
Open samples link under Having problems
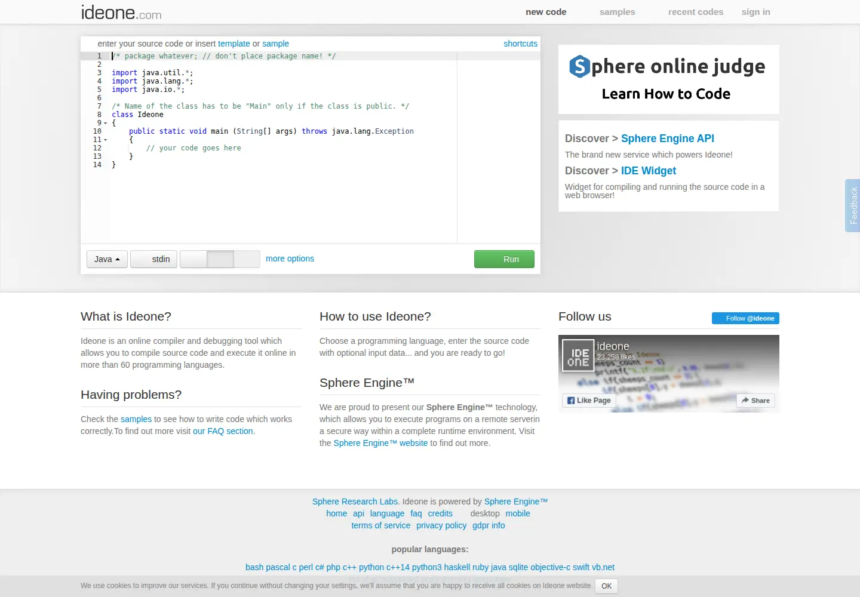pos(136,419)
